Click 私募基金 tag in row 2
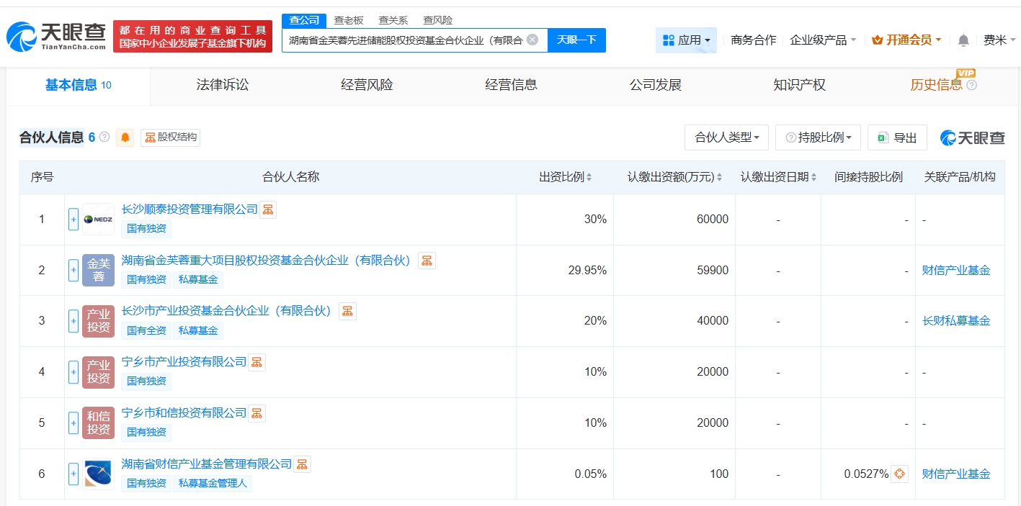Viewport: 1021px width, 506px height. 198,279
